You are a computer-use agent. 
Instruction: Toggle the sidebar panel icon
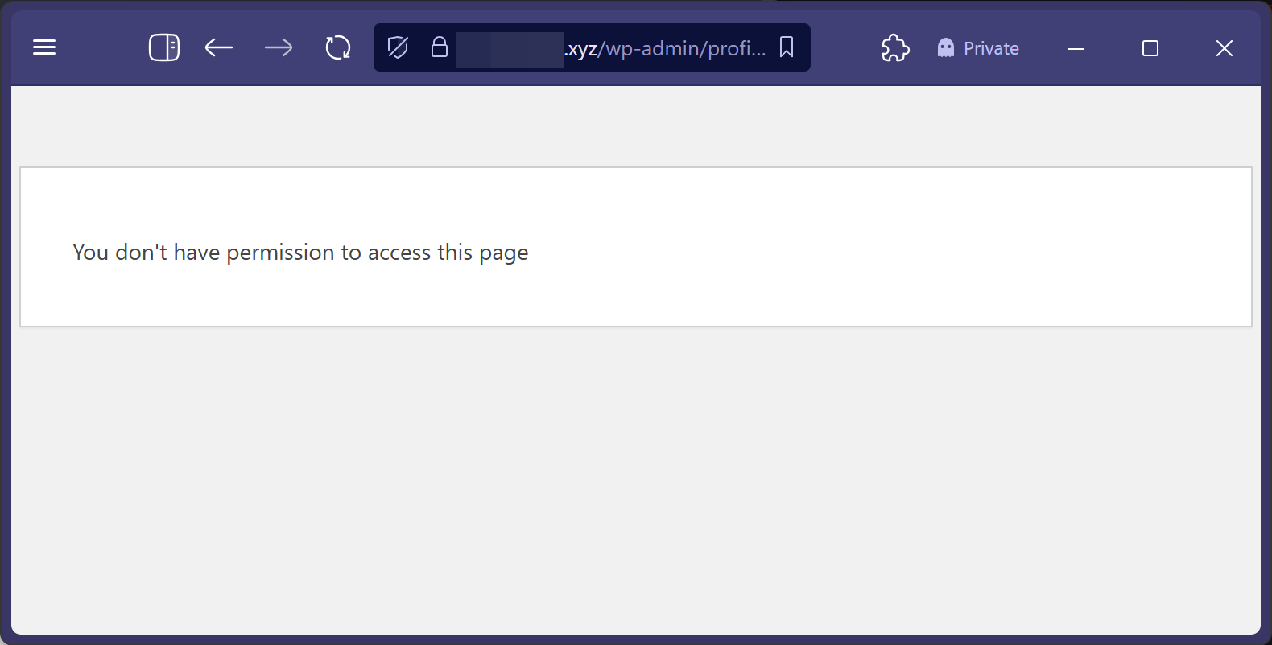(x=164, y=47)
